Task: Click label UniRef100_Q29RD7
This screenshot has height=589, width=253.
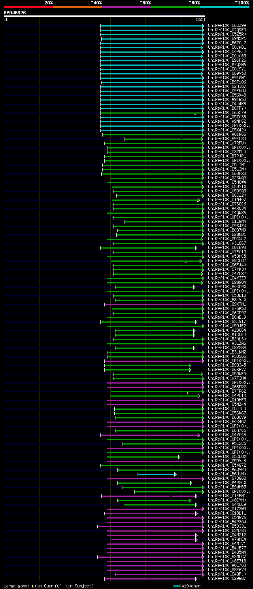Action: 227,578
